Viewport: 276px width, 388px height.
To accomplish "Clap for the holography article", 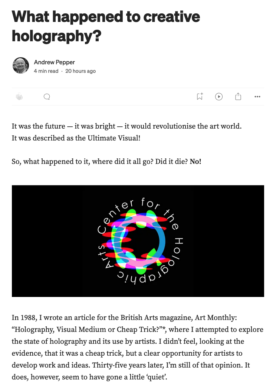I will tap(19, 97).
